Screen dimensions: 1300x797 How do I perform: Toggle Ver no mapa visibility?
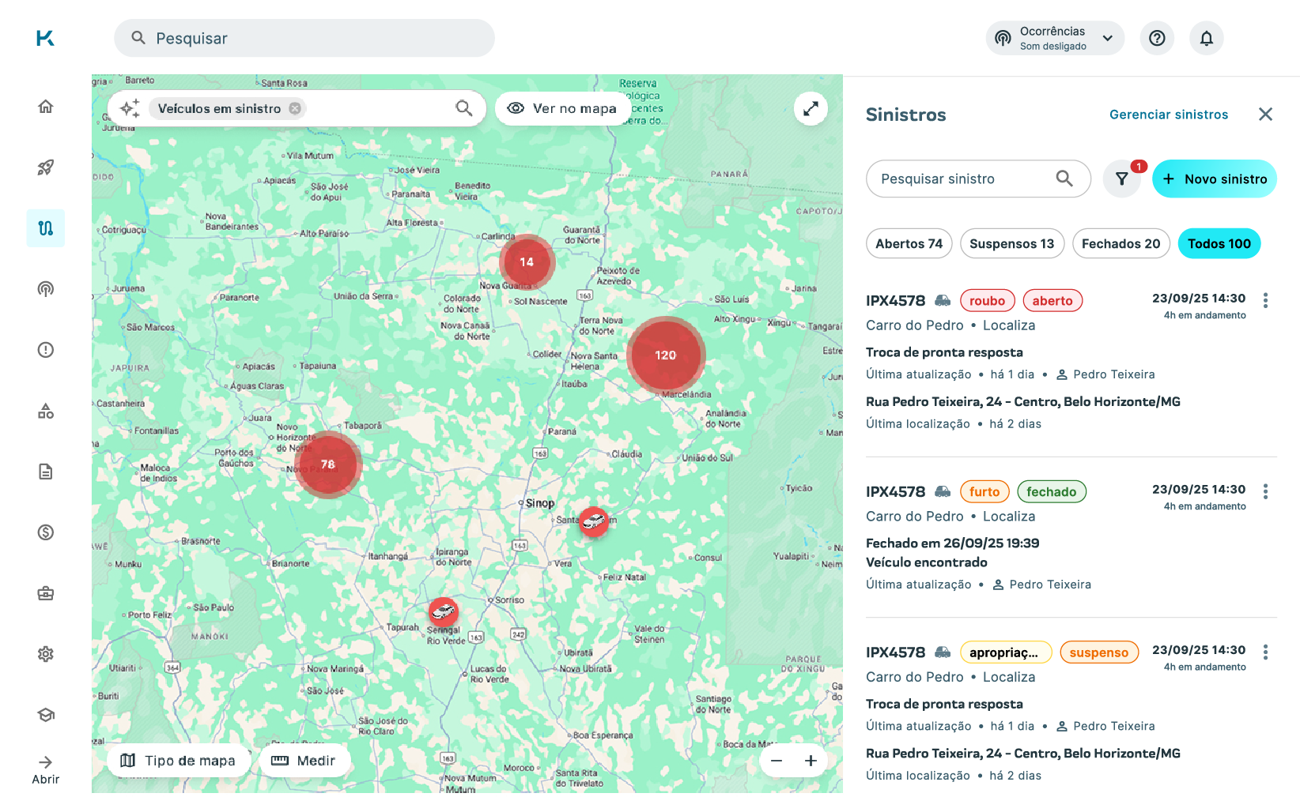click(x=562, y=109)
